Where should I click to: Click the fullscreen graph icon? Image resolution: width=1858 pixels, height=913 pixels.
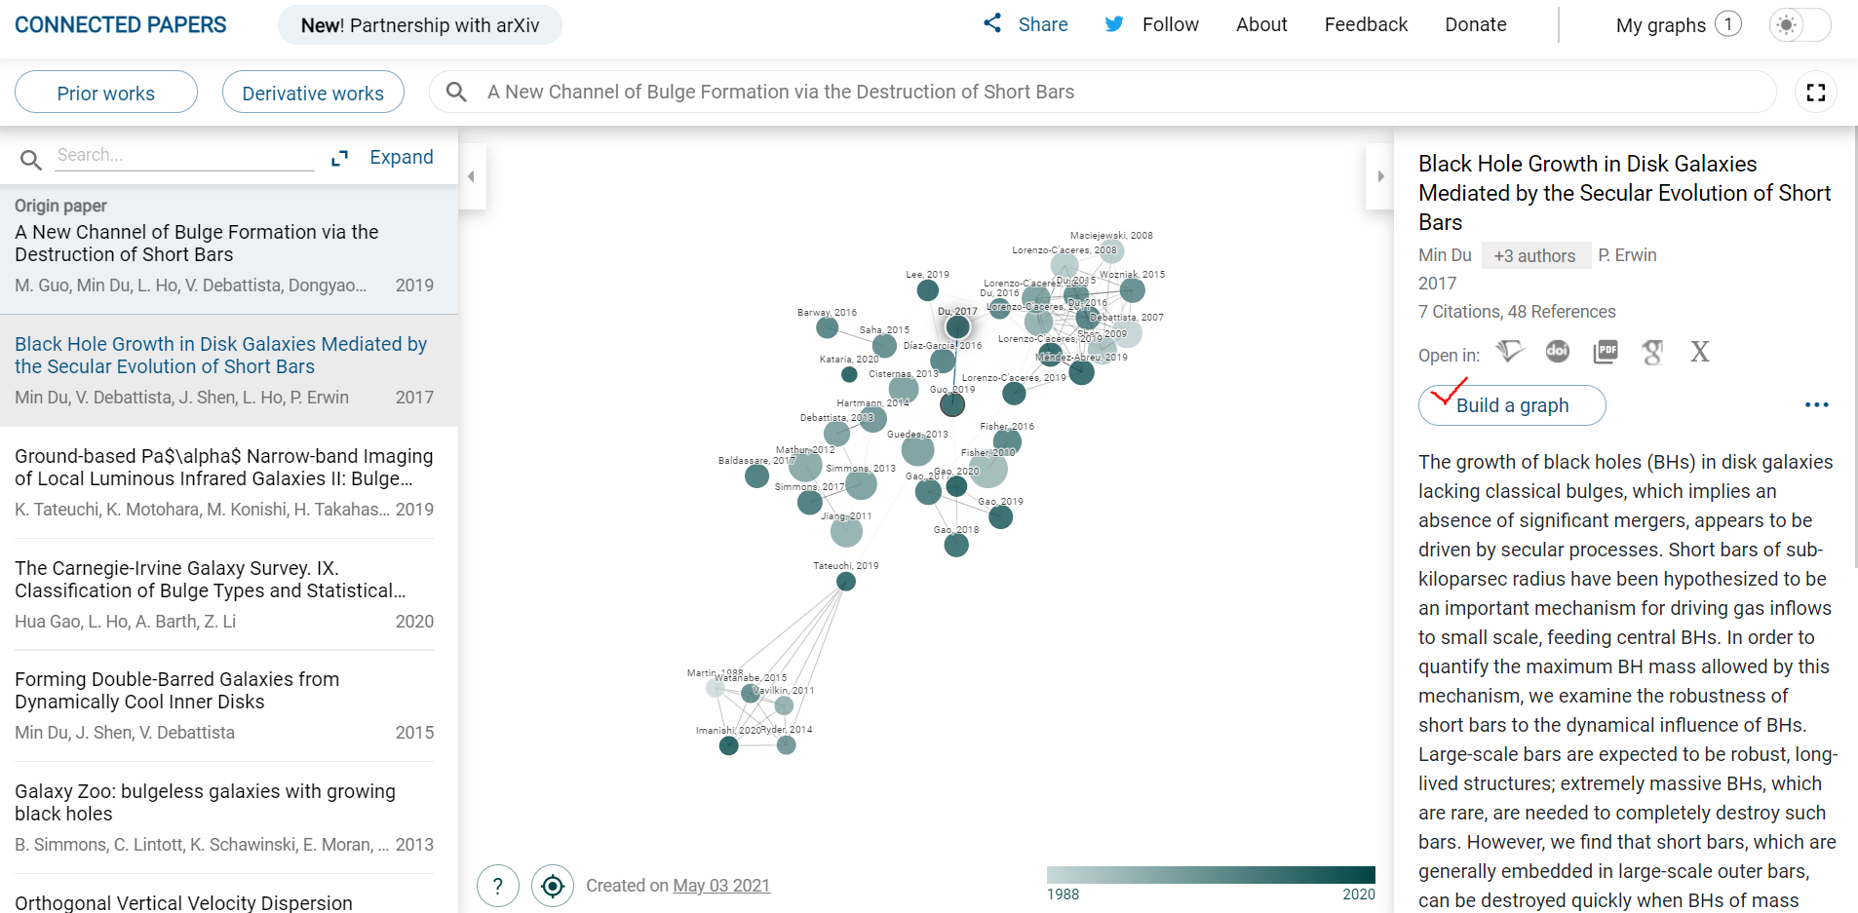click(1816, 93)
